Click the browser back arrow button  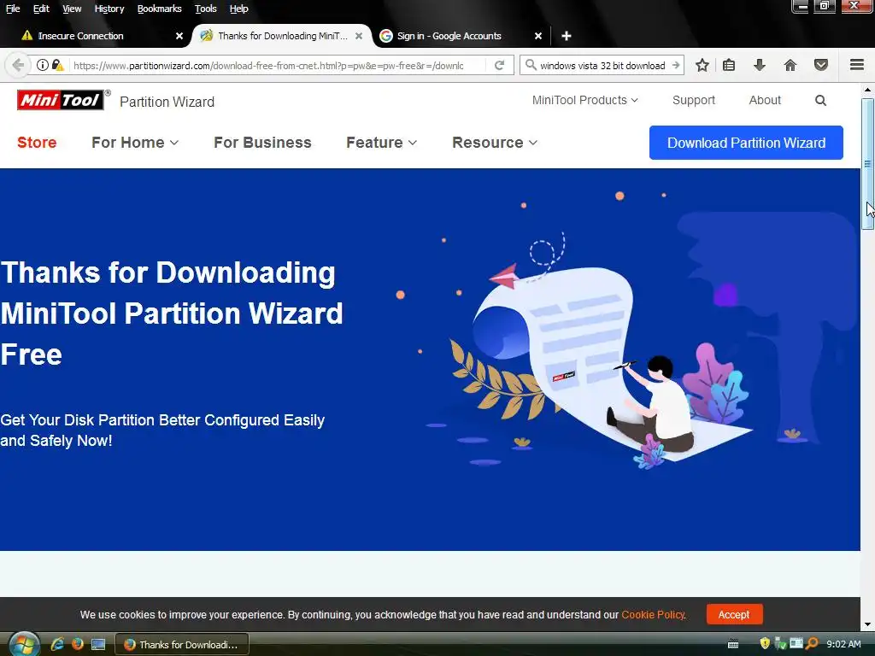coord(18,65)
